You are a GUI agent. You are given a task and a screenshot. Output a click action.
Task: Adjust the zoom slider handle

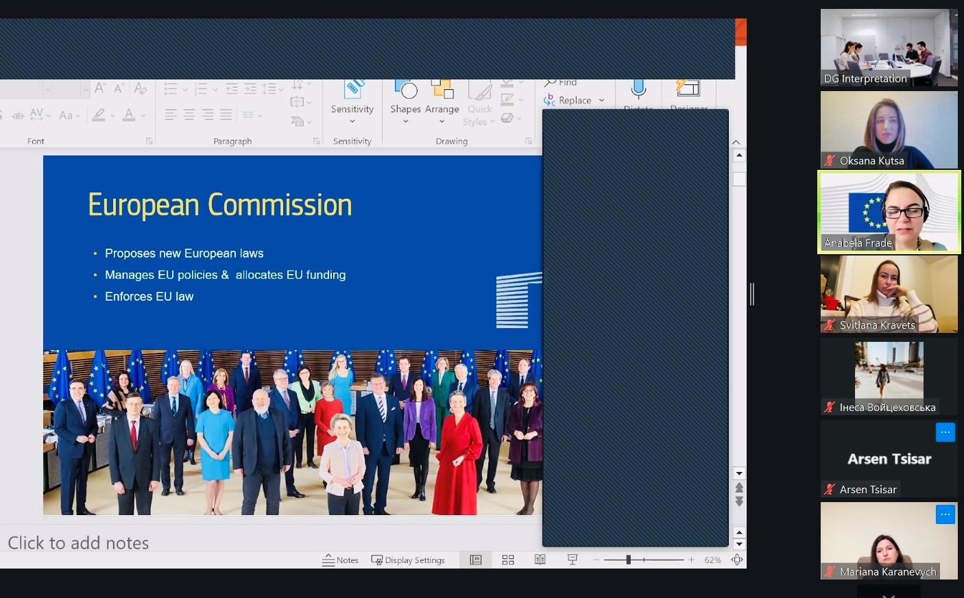tap(628, 560)
